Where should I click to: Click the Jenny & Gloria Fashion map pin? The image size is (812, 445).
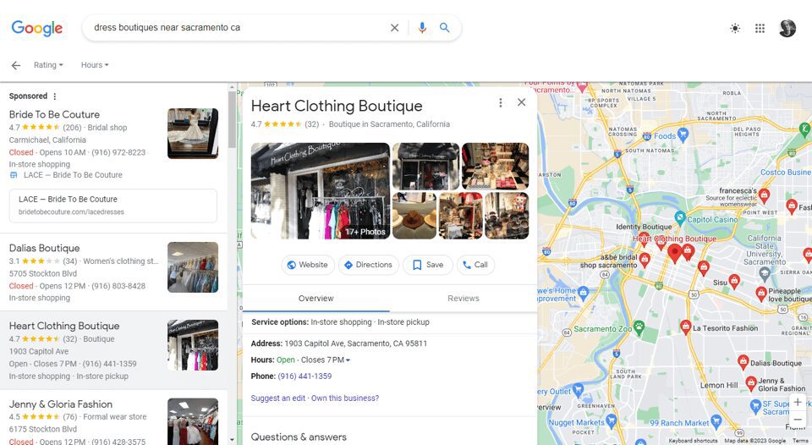[x=751, y=383]
